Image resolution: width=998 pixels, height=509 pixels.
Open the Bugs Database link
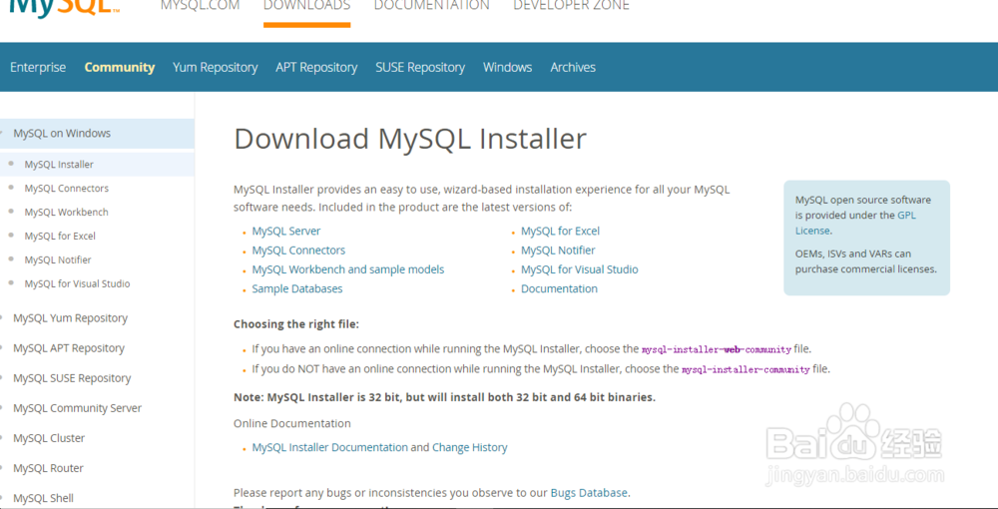pos(589,492)
